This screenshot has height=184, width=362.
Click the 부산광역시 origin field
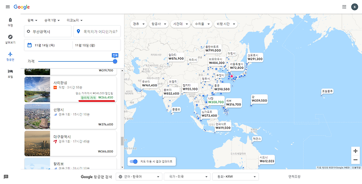tap(48, 31)
